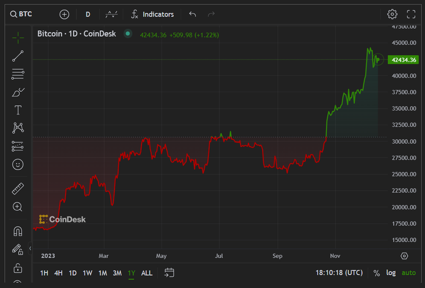This screenshot has width=425, height=288.
Task: Select the crosshair cursor tool
Action: point(18,37)
